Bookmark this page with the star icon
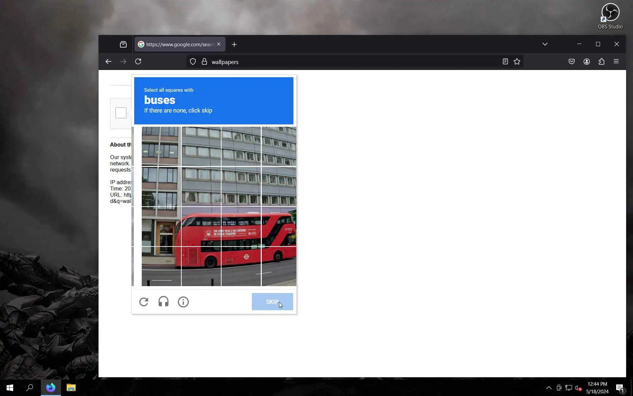The height and width of the screenshot is (396, 633). coord(517,62)
